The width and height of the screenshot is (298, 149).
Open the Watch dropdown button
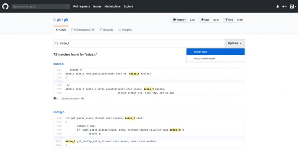pyautogui.click(x=180, y=20)
